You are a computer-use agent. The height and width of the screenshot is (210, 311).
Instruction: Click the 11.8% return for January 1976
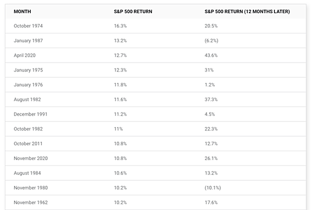click(x=120, y=85)
